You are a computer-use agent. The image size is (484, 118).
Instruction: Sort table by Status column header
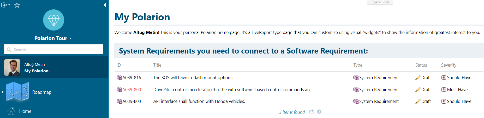[x=421, y=65]
